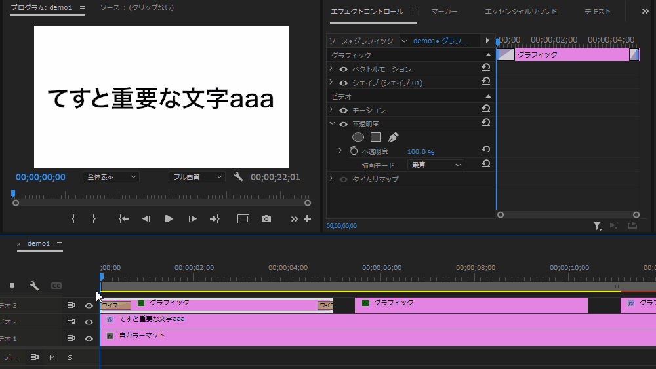This screenshot has height=369, width=656.
Task: Switch to マーカー tab
Action: (444, 12)
